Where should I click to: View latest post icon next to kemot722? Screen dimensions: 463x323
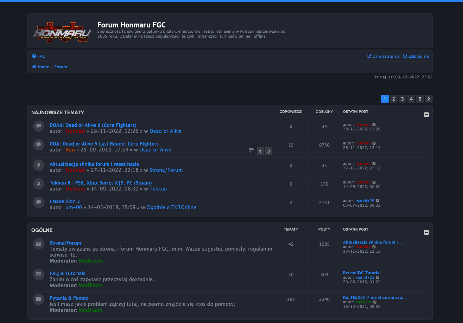coord(378,277)
